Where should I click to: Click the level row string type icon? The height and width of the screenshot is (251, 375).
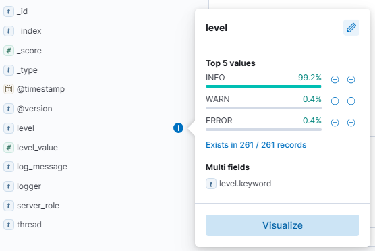9,128
